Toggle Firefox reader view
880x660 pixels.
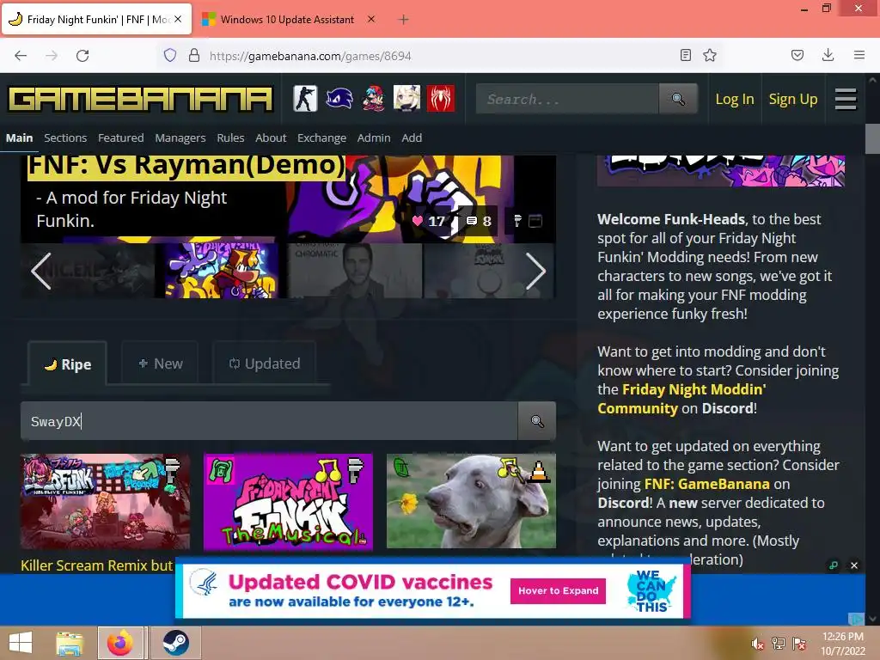click(685, 55)
